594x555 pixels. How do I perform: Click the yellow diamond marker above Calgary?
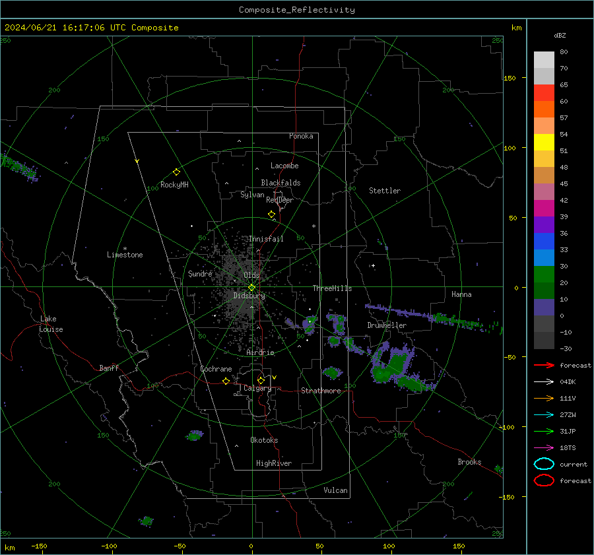click(x=261, y=380)
